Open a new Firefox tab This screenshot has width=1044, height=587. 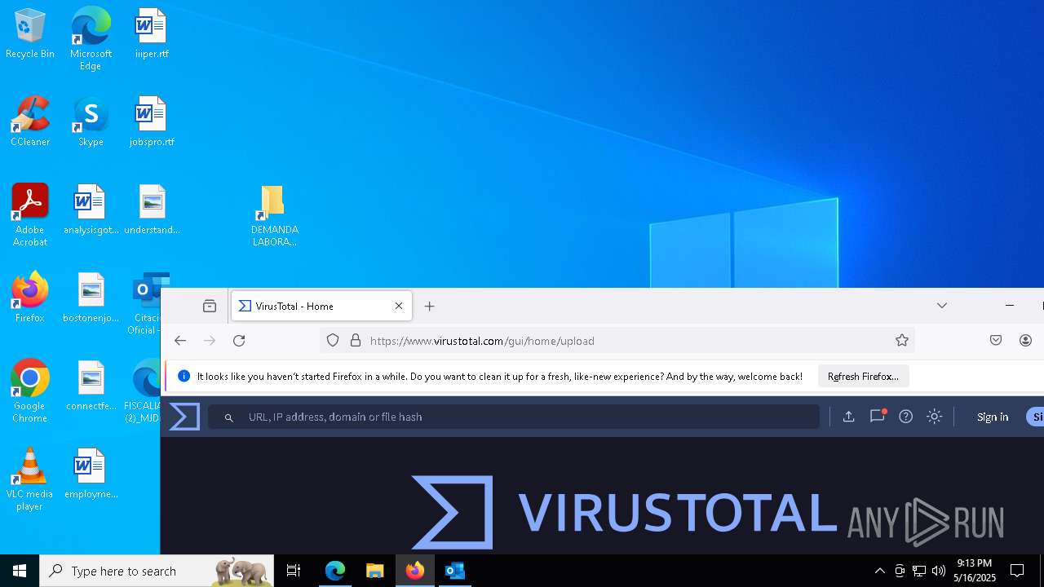[x=430, y=306]
